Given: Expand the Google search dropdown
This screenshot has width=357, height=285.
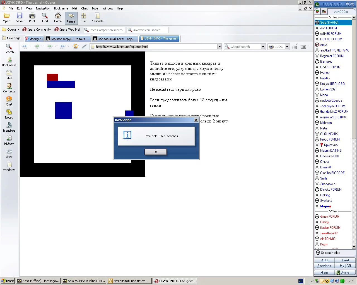Looking at the screenshot, I should tap(263, 47).
